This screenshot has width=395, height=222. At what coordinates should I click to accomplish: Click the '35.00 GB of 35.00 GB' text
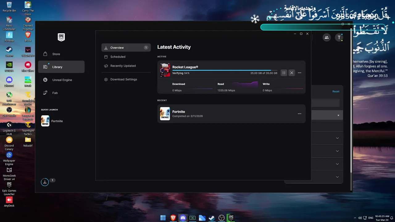tap(264, 73)
